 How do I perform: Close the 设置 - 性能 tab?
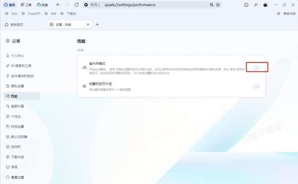(88, 24)
